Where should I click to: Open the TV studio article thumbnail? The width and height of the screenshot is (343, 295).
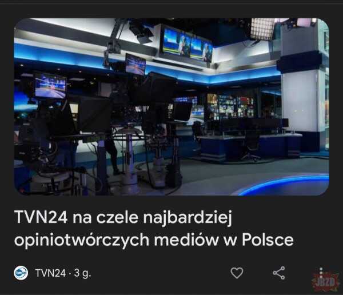[x=171, y=107]
